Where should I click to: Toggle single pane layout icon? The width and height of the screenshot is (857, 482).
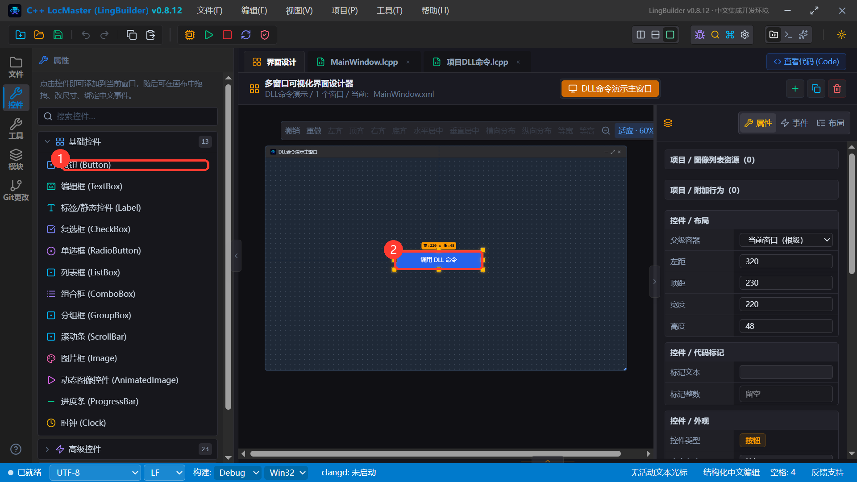(x=670, y=35)
